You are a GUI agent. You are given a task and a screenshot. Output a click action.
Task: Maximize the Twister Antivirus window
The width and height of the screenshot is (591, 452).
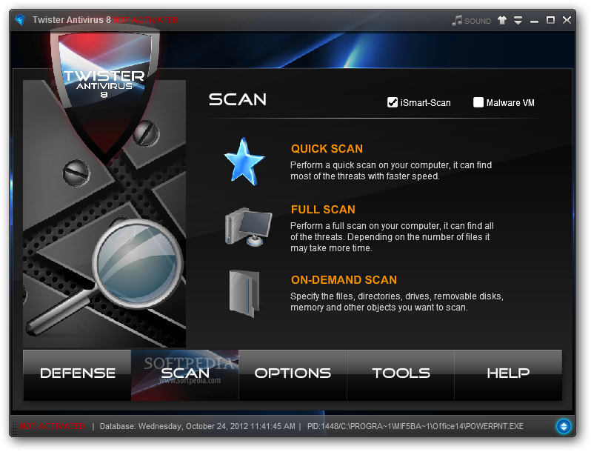tap(550, 20)
